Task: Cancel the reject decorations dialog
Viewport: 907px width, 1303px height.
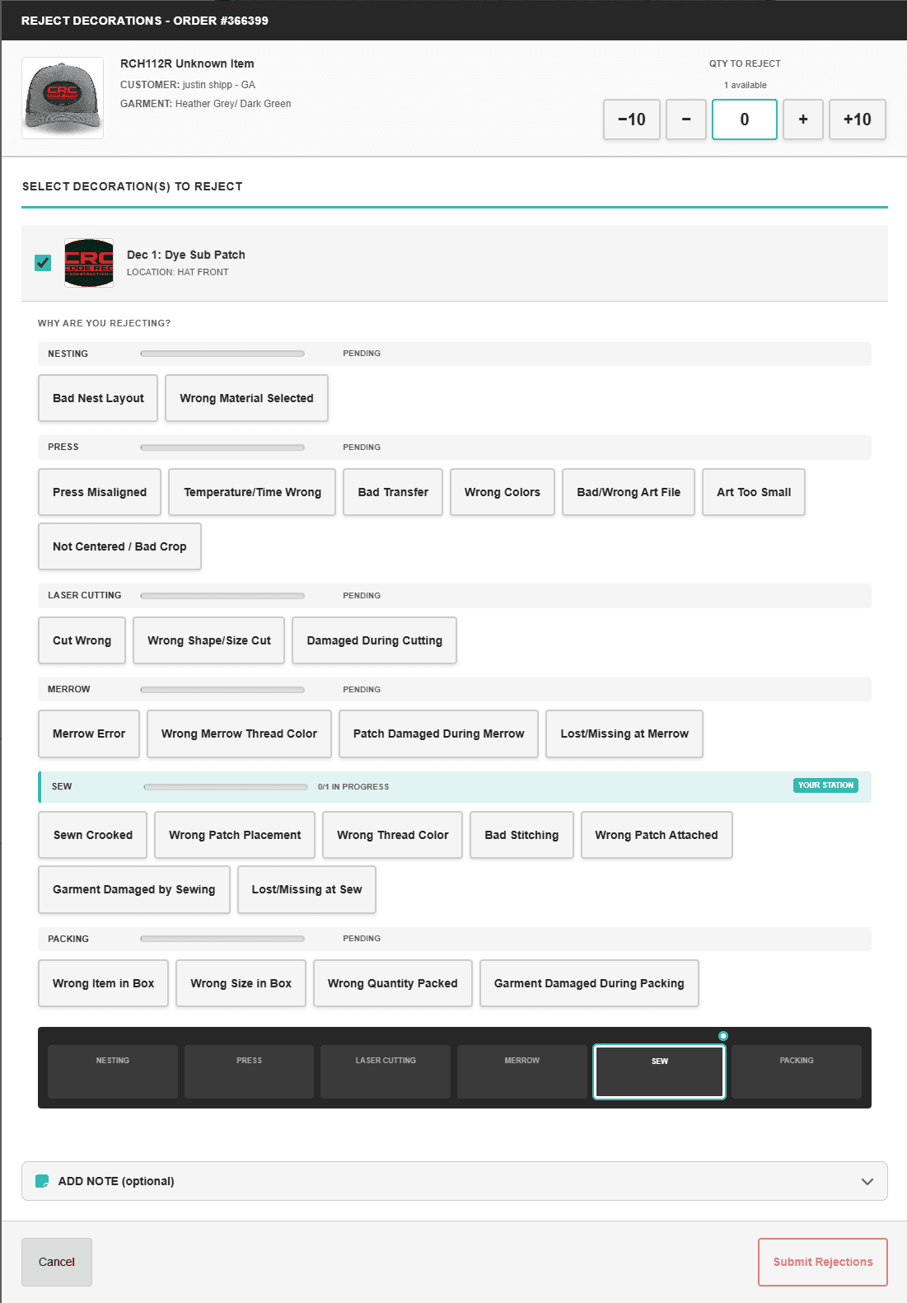Action: tap(57, 1262)
